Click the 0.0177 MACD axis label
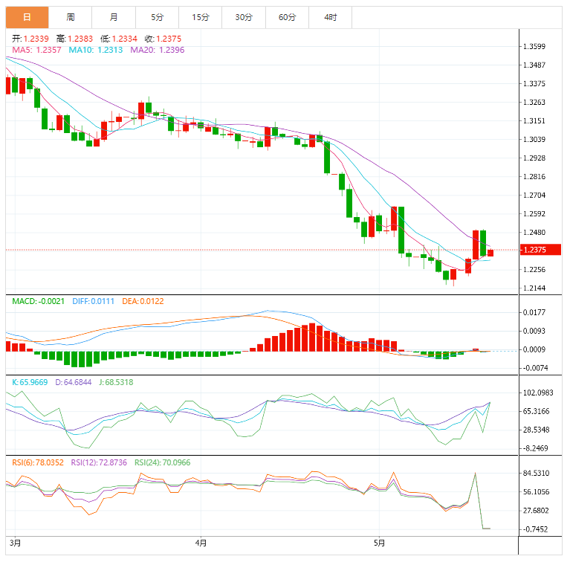Viewport: 570px width, 562px height. (534, 313)
